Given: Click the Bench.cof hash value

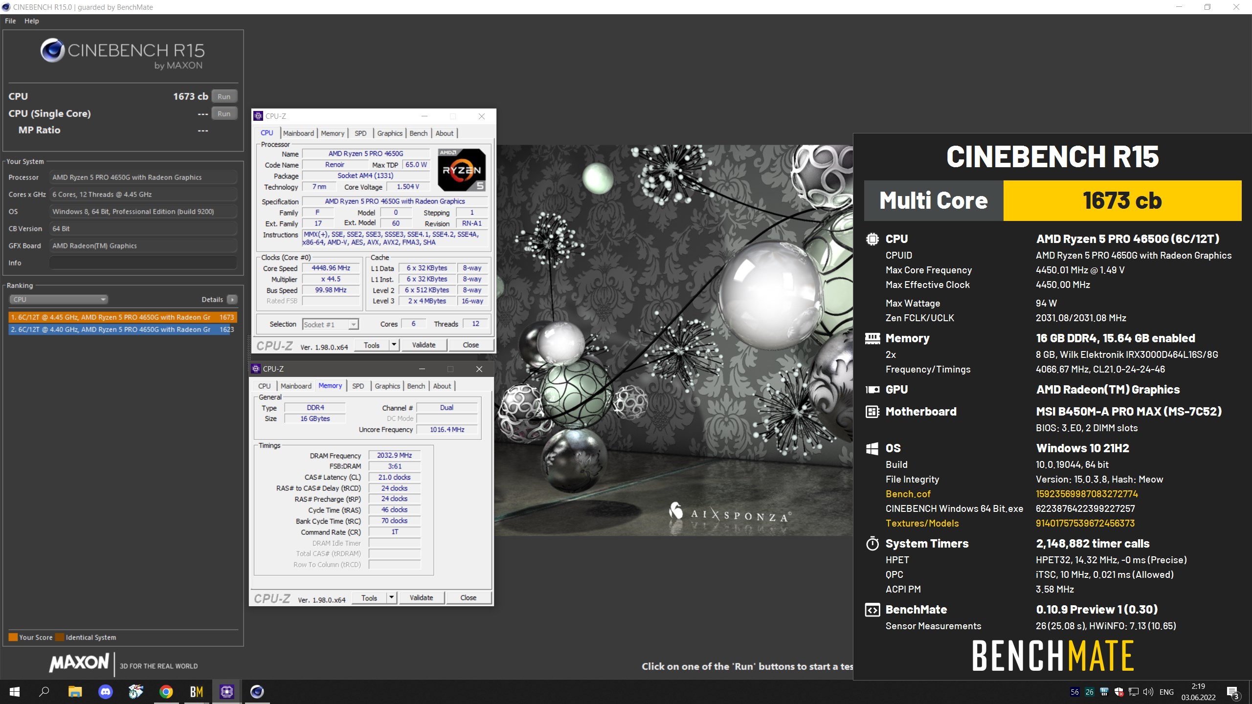Looking at the screenshot, I should [x=1087, y=494].
